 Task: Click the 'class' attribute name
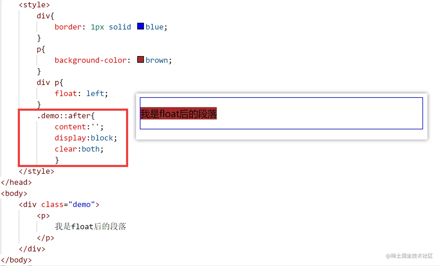point(52,204)
